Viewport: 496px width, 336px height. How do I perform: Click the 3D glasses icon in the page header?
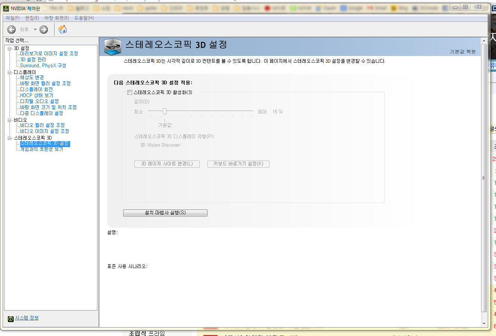point(112,47)
